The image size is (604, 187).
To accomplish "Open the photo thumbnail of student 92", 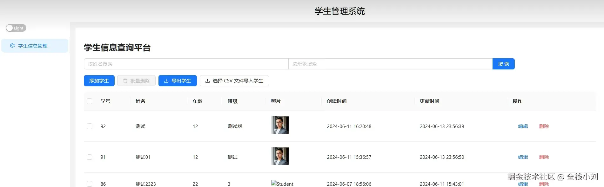I will (x=280, y=125).
